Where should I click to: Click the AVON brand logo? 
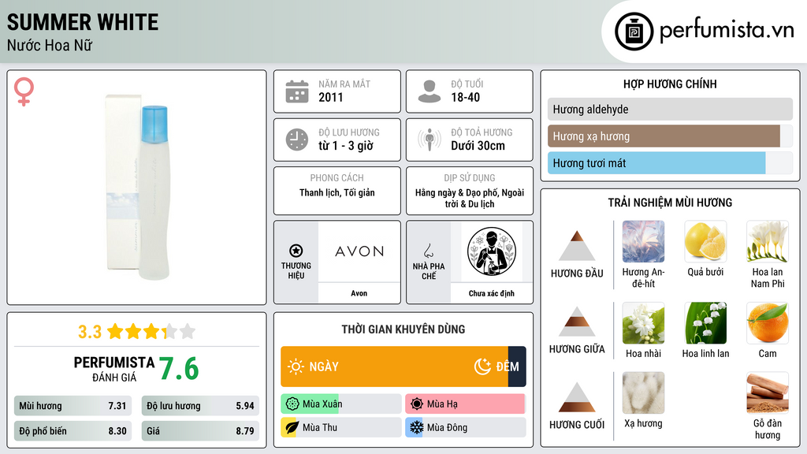pos(359,251)
